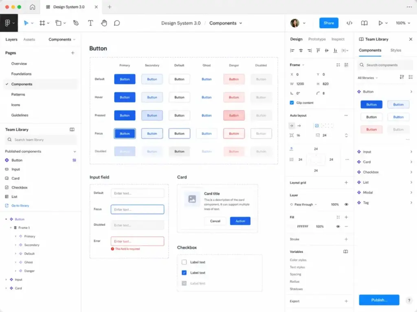Add a stroke with plus icon

(346, 239)
